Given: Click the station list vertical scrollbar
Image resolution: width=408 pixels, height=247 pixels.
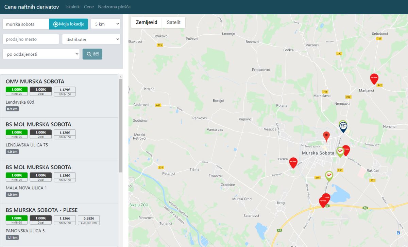Looking at the screenshot, I should 120,126.
